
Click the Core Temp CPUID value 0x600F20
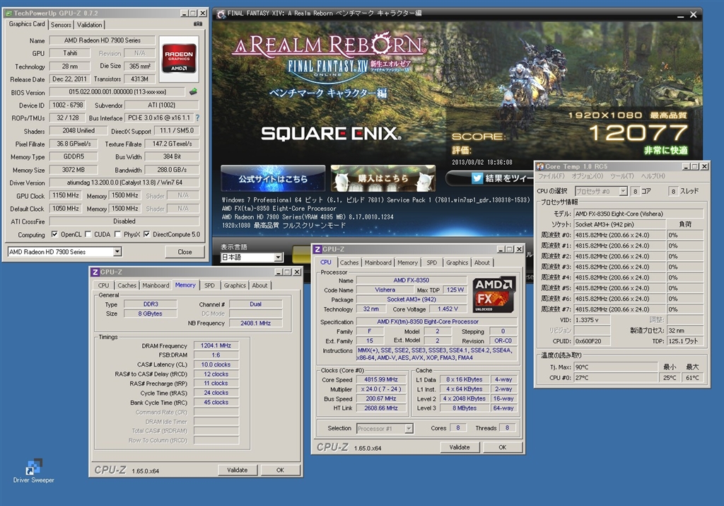(592, 341)
